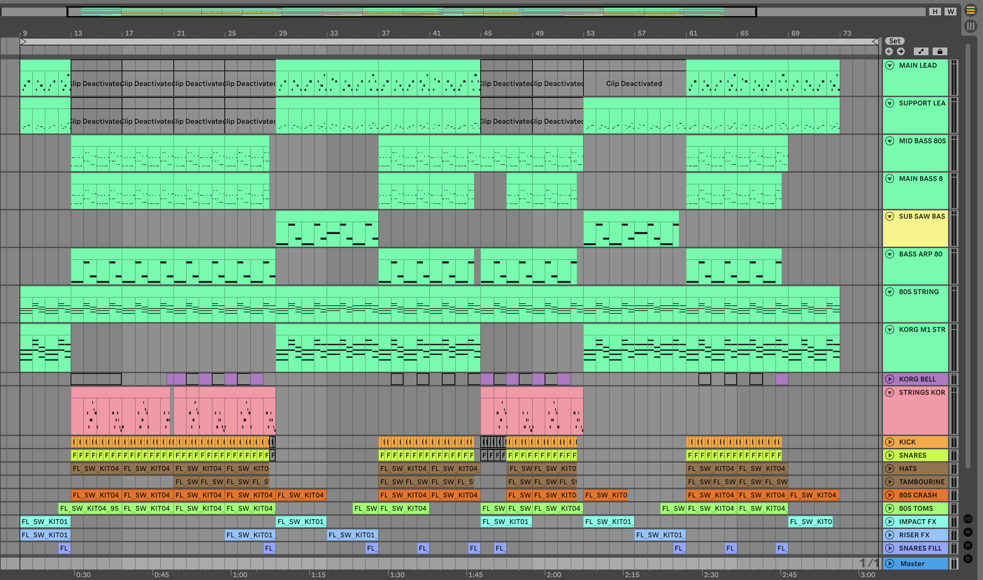This screenshot has width=983, height=580.
Task: Click the W optimize width button
Action: (950, 11)
